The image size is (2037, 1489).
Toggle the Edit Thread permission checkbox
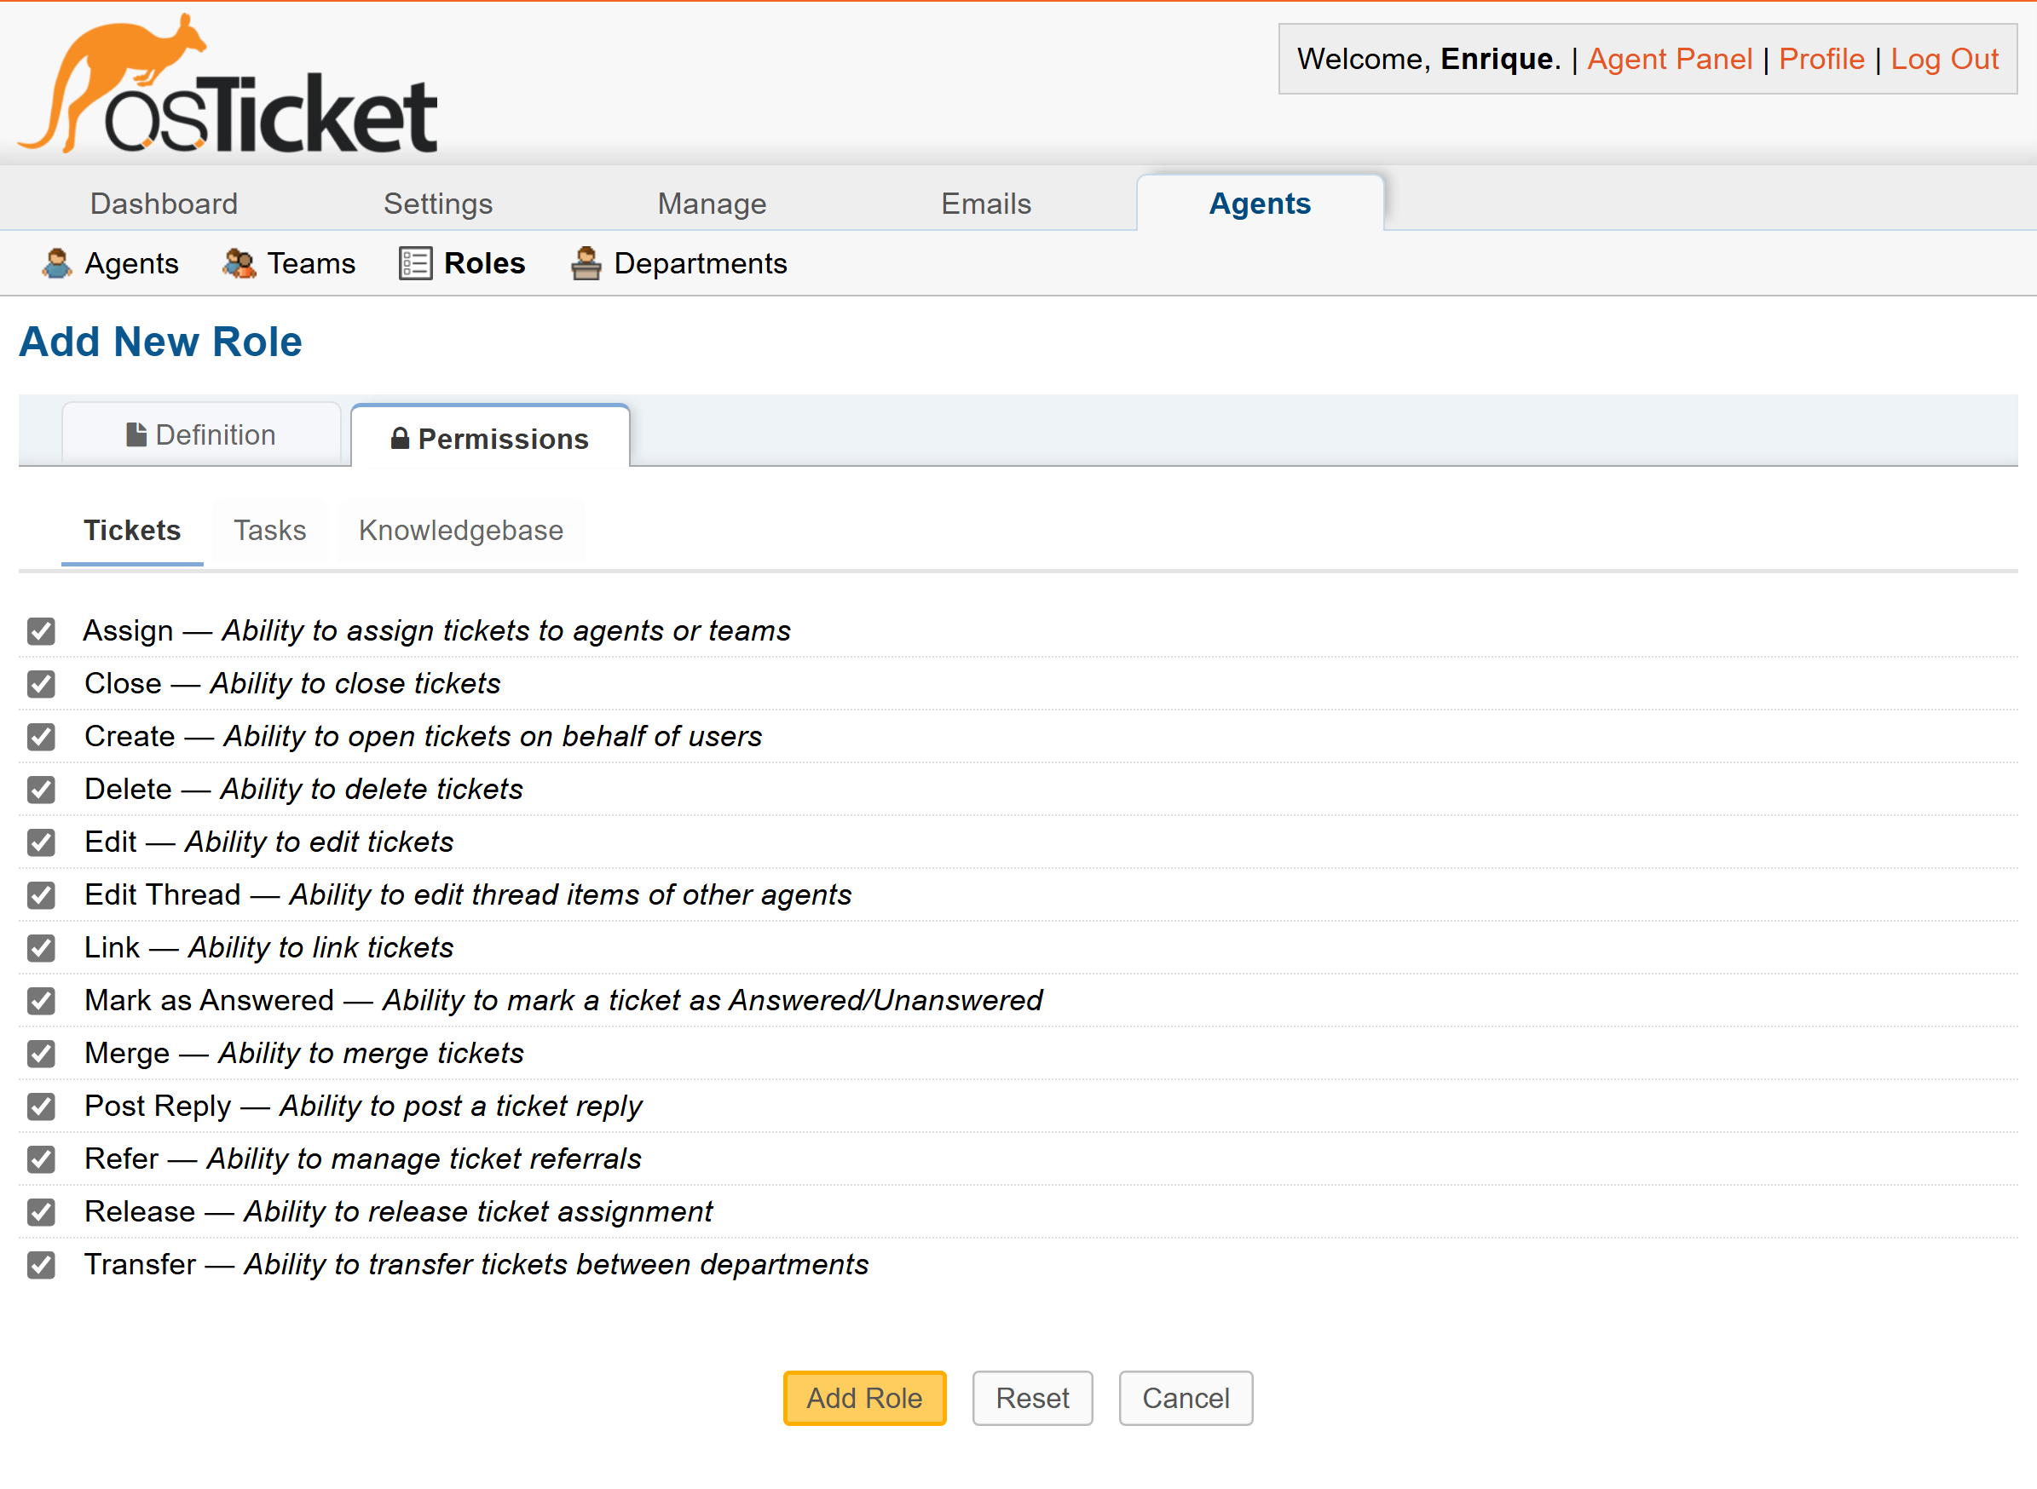coord(42,895)
